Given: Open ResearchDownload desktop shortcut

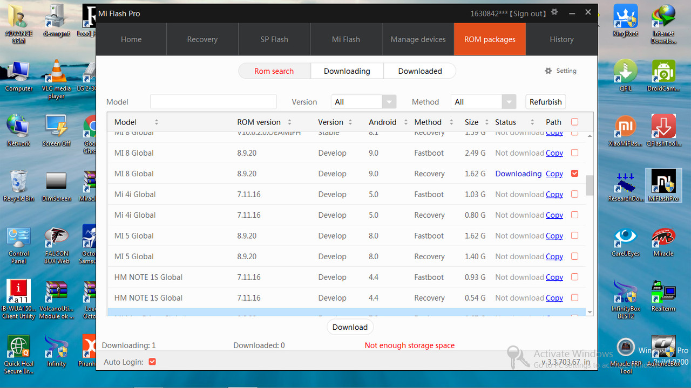Looking at the screenshot, I should 626,185.
